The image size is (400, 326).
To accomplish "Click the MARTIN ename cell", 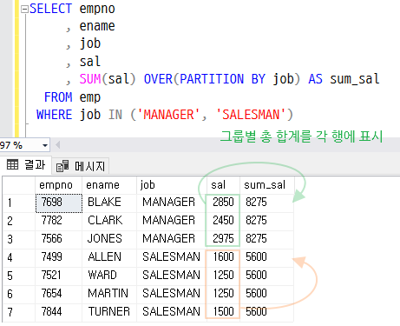I will pyautogui.click(x=109, y=294).
